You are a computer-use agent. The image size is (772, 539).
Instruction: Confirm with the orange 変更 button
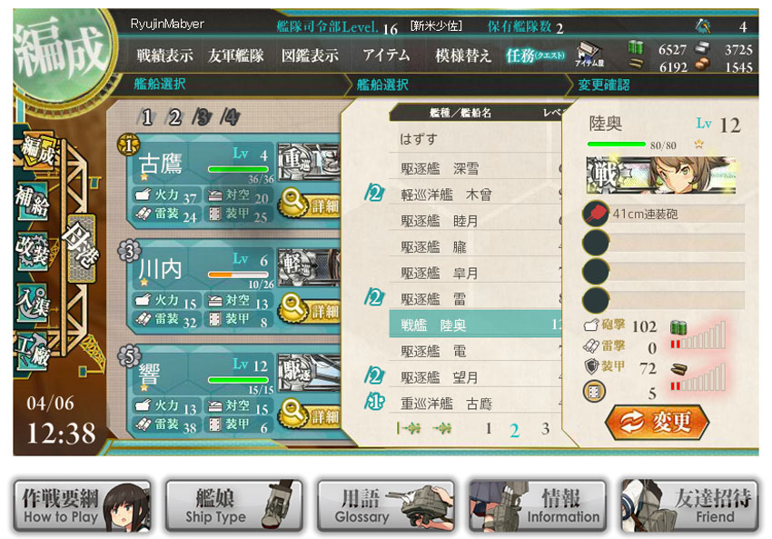[658, 422]
